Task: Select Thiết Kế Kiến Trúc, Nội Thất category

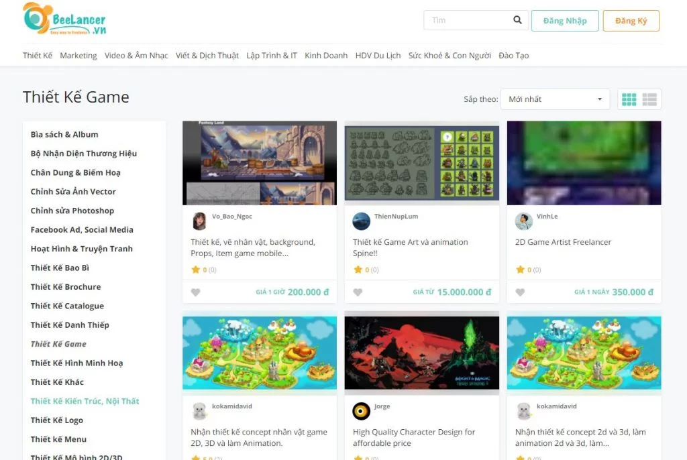Action: click(85, 401)
